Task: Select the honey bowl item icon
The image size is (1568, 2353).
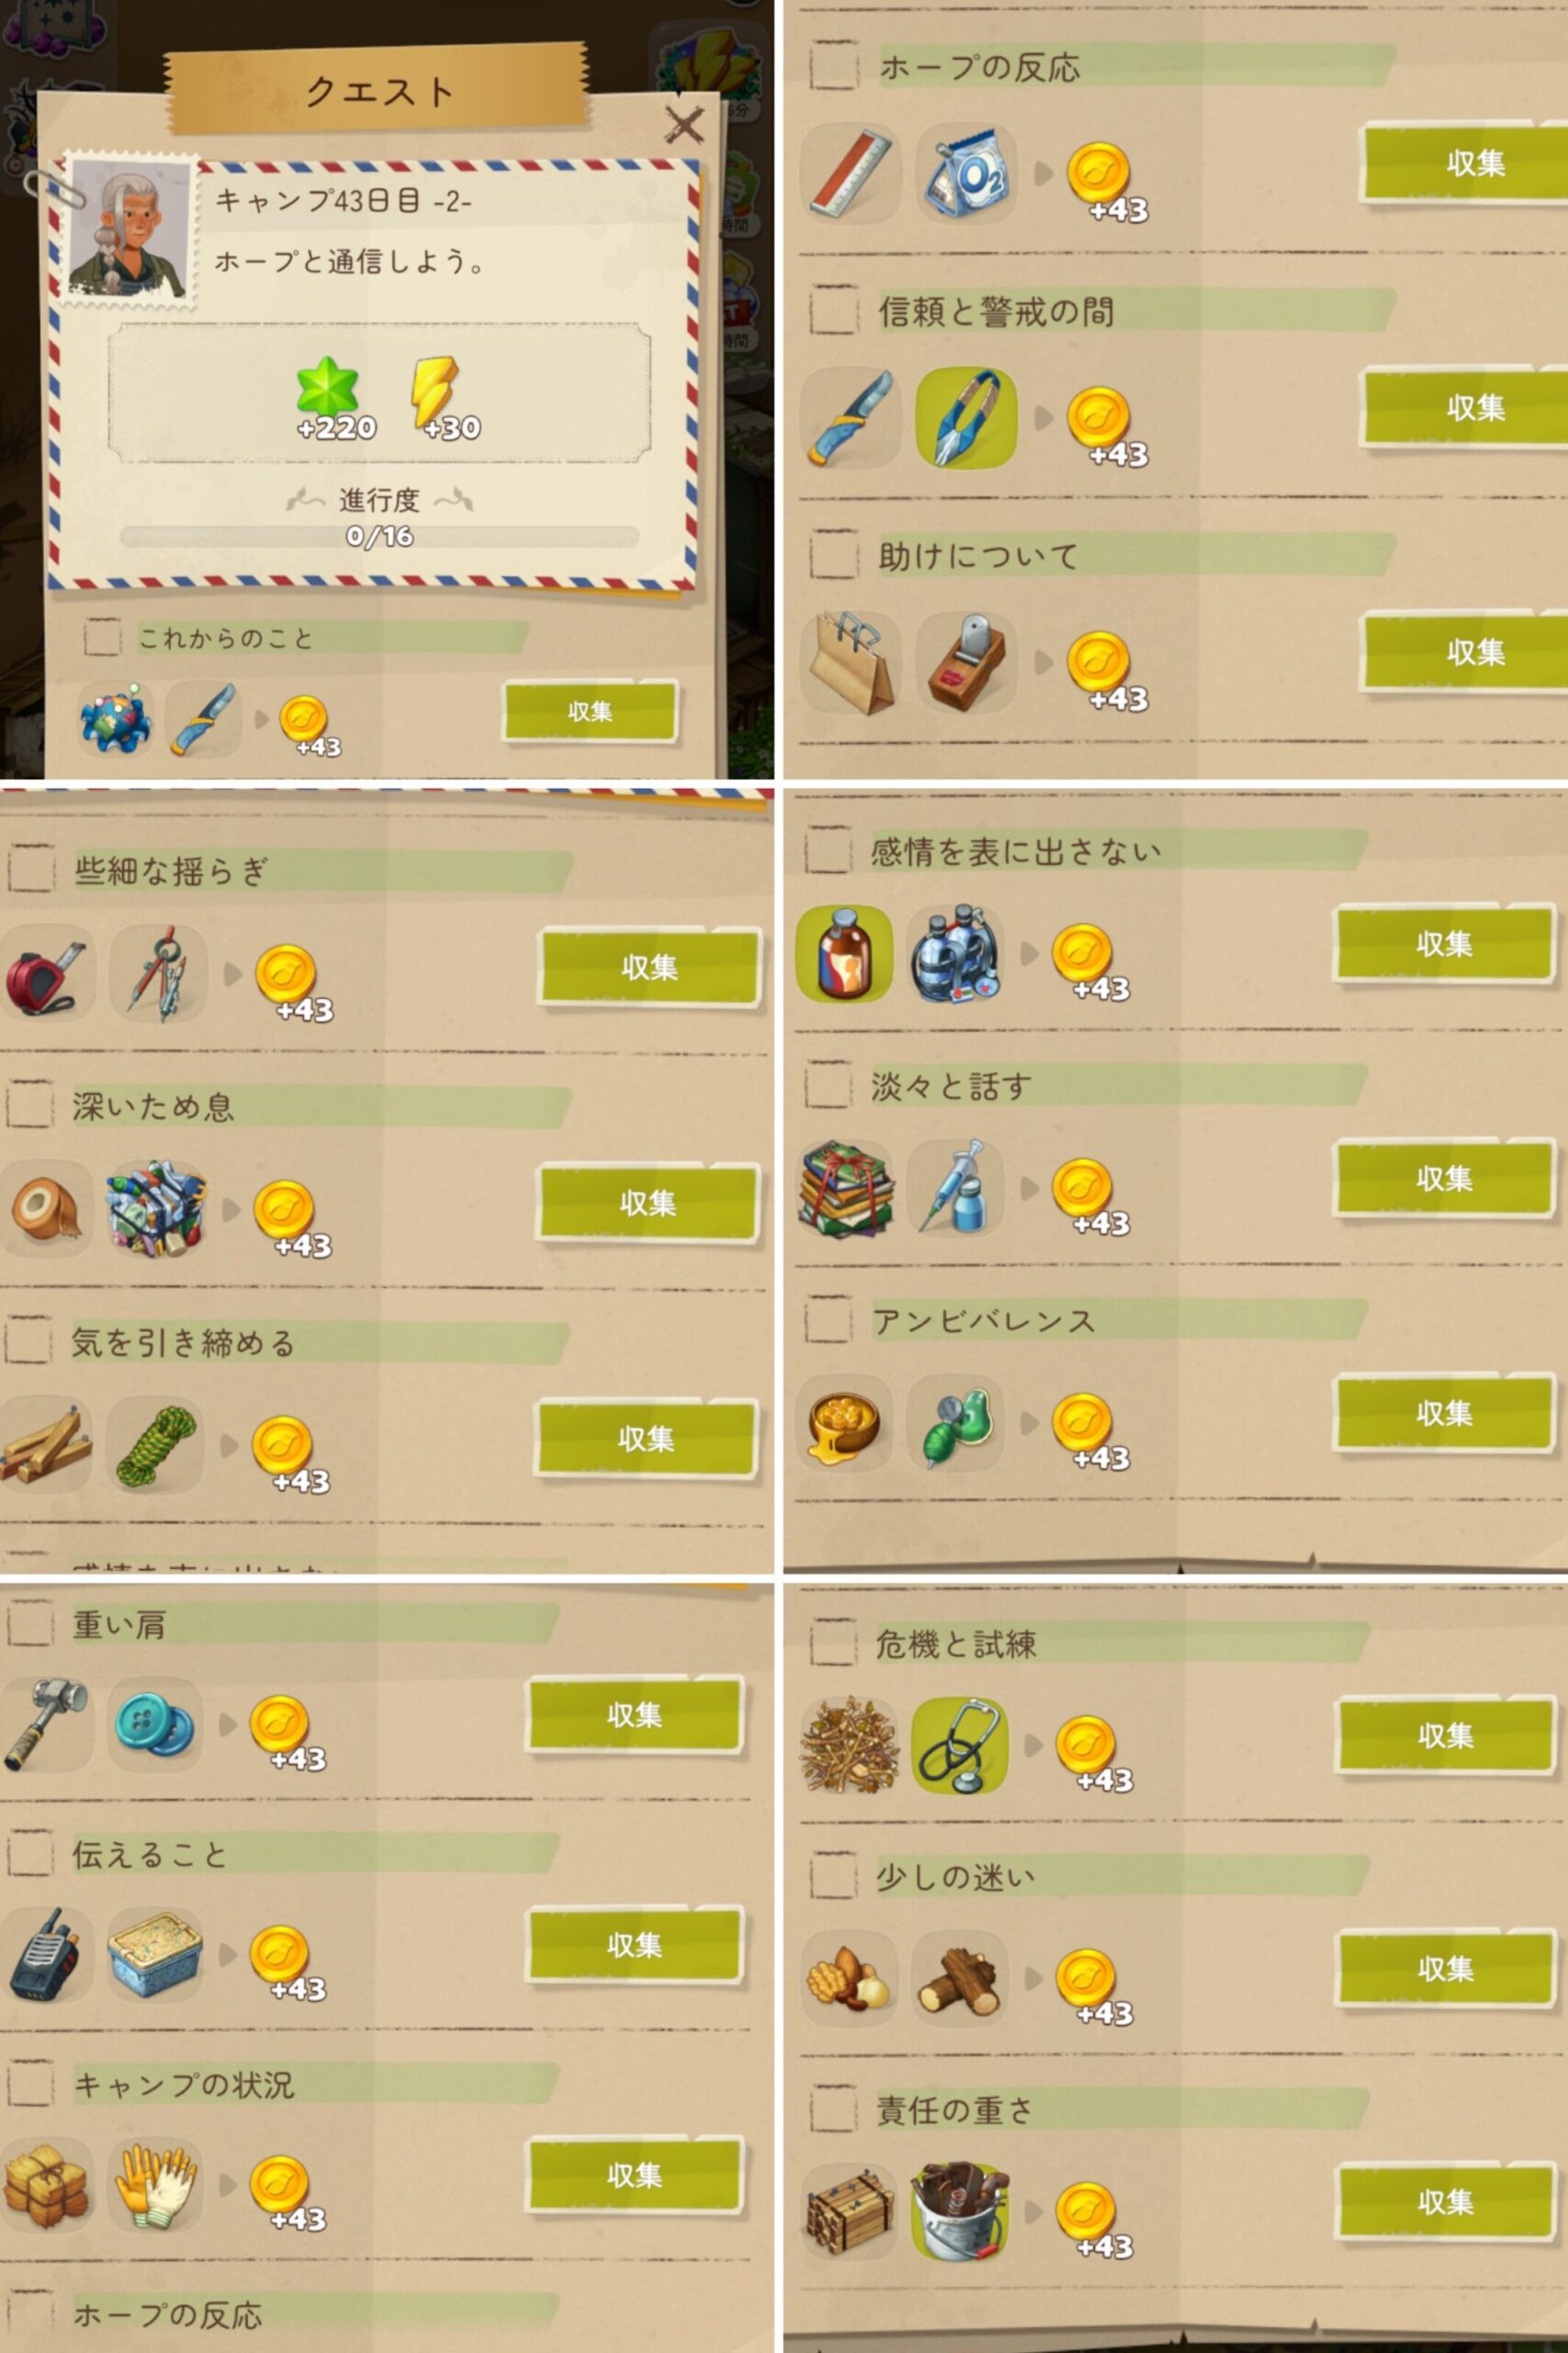Action: [845, 1423]
